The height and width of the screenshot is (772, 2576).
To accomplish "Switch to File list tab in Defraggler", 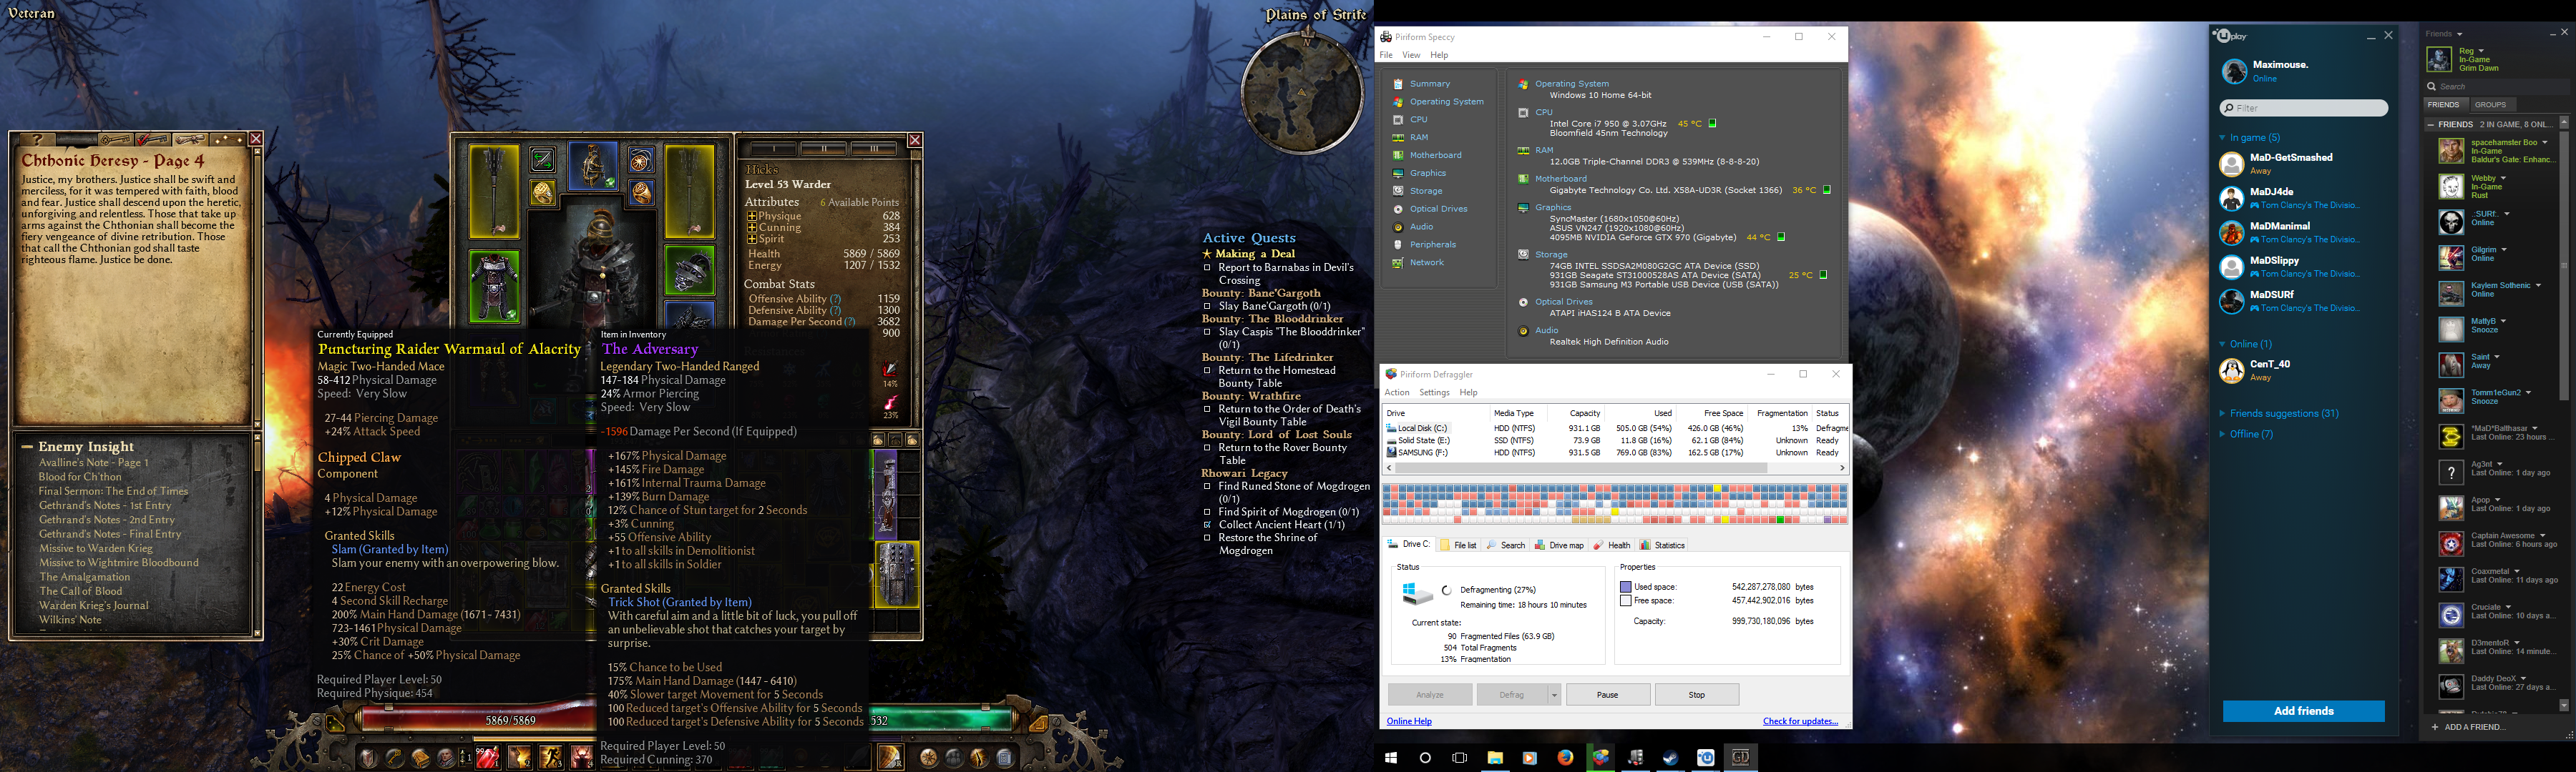I will 1458,545.
